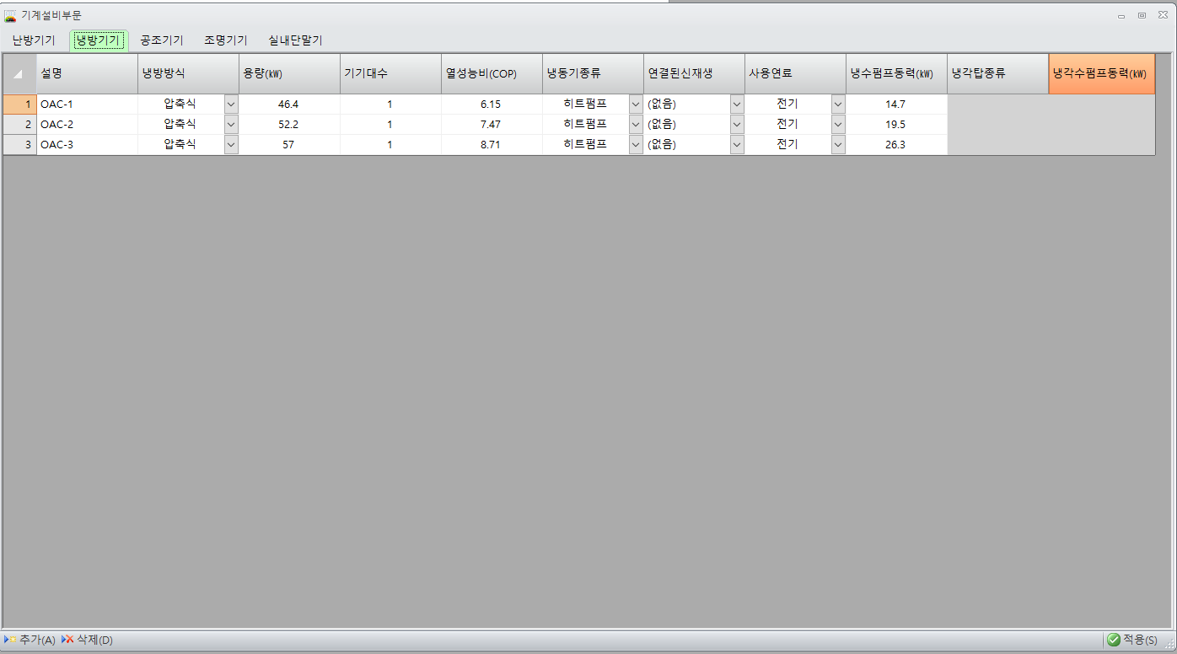Click the app icon in title bar
Viewport: 1177px width, 654px height.
pyautogui.click(x=10, y=16)
